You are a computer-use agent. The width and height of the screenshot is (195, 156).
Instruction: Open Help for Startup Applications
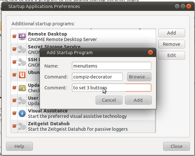[x=19, y=146]
